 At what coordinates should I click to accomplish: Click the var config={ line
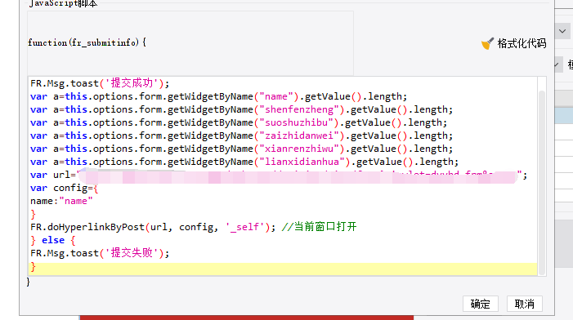[x=65, y=189]
